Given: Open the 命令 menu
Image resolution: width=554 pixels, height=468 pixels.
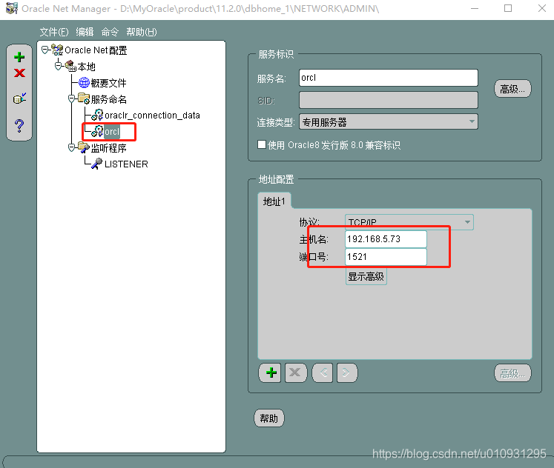Looking at the screenshot, I should [110, 32].
